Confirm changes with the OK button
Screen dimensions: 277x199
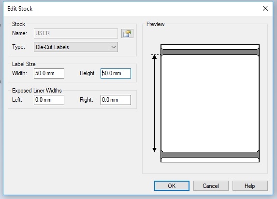[172, 186]
